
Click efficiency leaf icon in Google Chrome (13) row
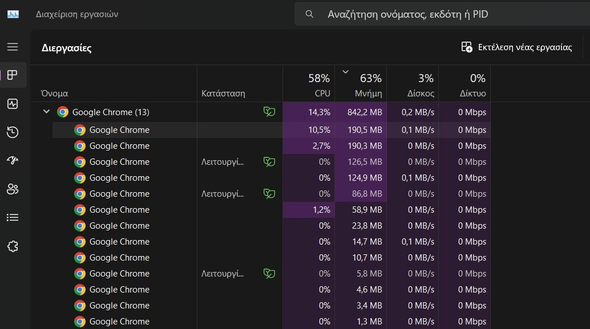(269, 112)
